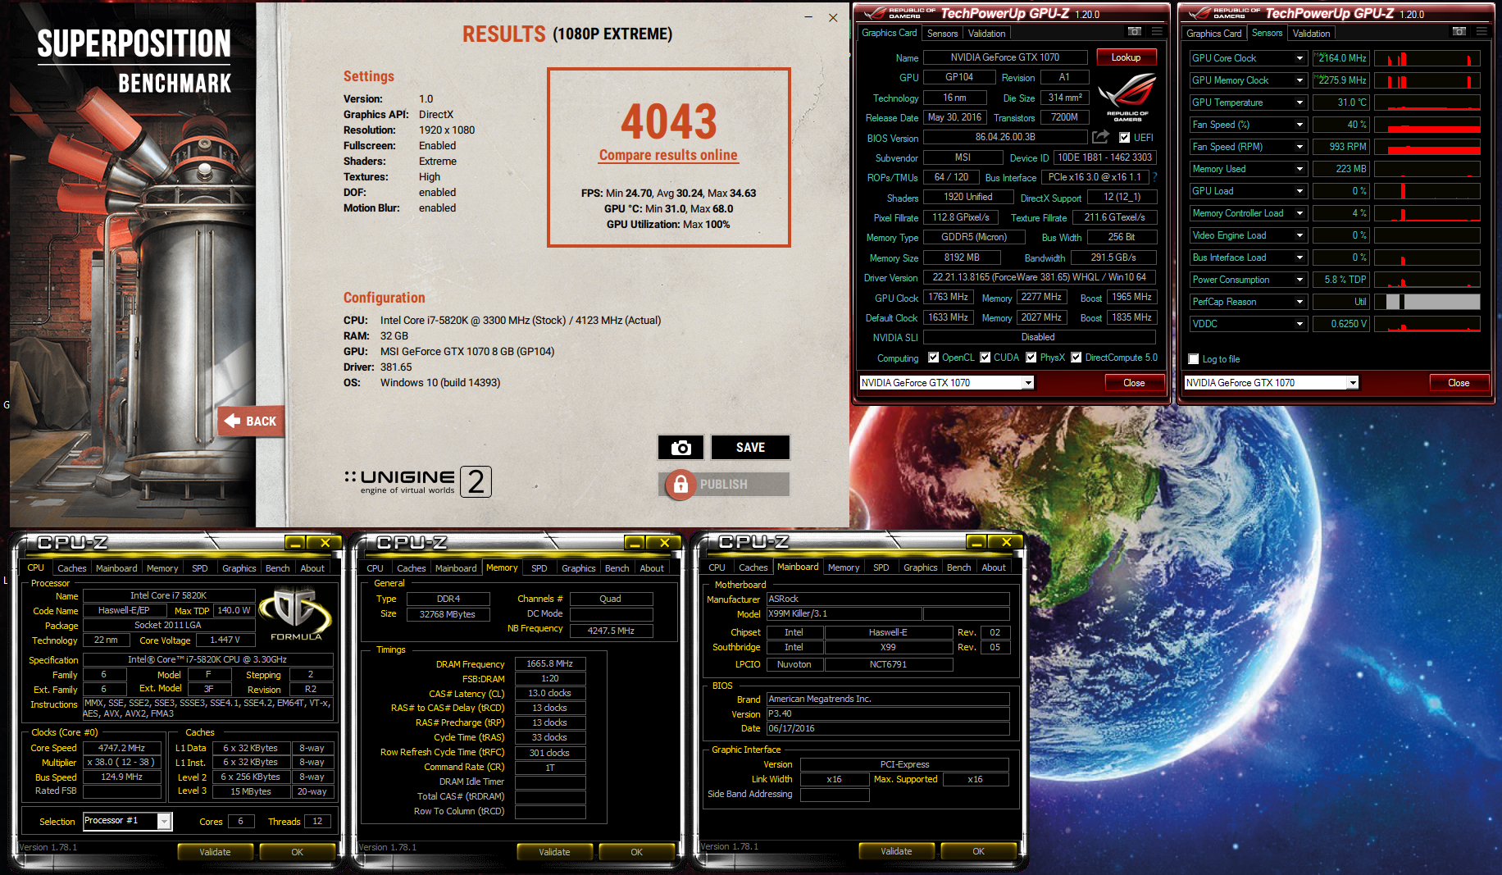
Task: Enable the Log to file checkbox
Action: tap(1194, 359)
